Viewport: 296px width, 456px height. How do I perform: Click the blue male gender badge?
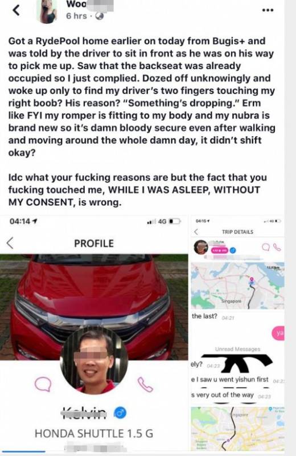point(120,412)
